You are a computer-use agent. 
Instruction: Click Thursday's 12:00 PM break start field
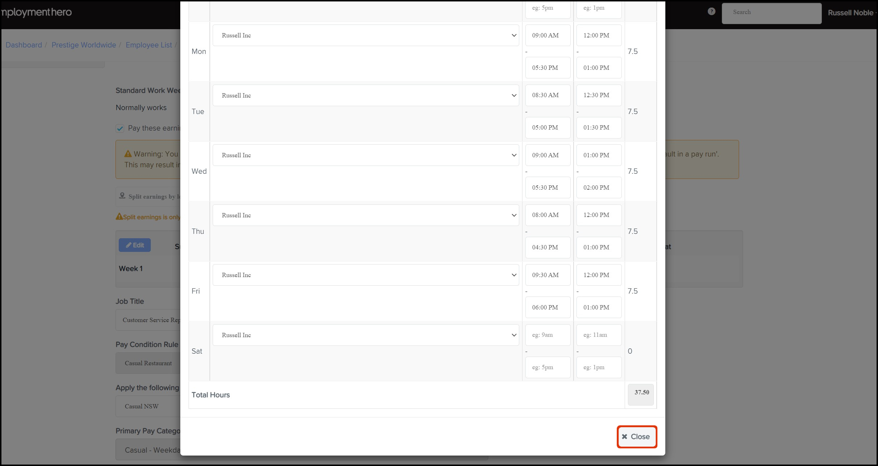coord(599,215)
